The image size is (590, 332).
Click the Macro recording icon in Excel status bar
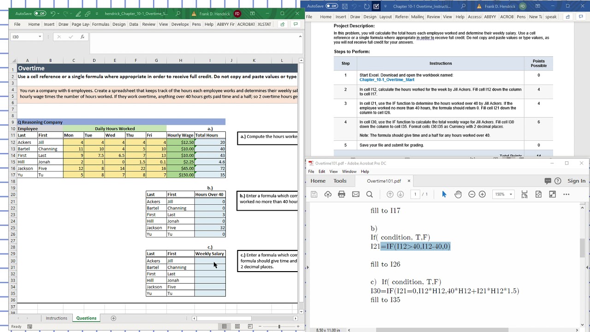coord(30,326)
